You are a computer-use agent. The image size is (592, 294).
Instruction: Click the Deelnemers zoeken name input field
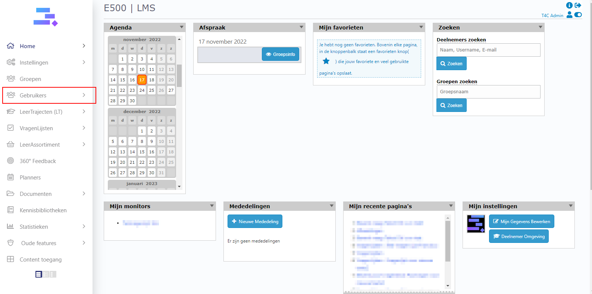488,50
